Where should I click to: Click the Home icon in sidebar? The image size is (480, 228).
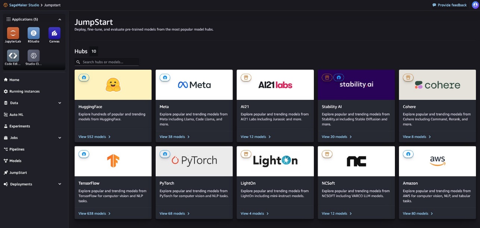click(x=6, y=80)
